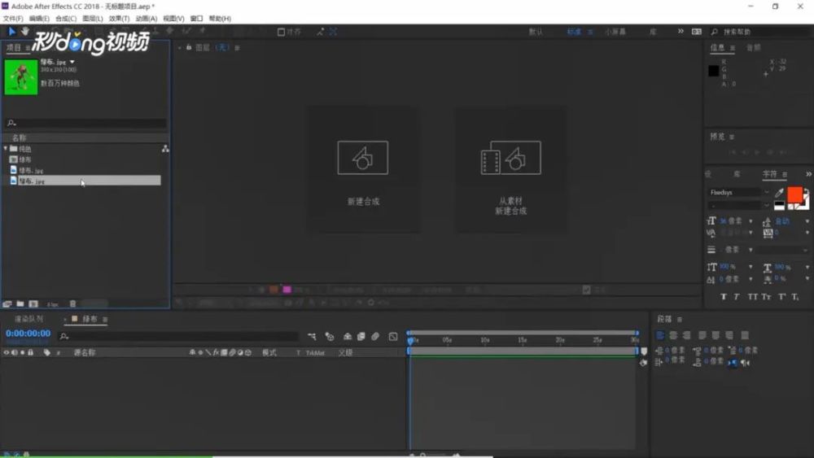Pick a color with Character panel eyedropper
This screenshot has width=814, height=458.
(x=779, y=193)
